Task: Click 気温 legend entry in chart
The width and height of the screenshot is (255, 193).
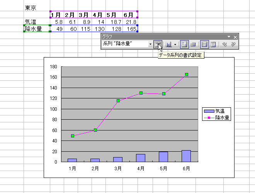Action: pyautogui.click(x=214, y=111)
